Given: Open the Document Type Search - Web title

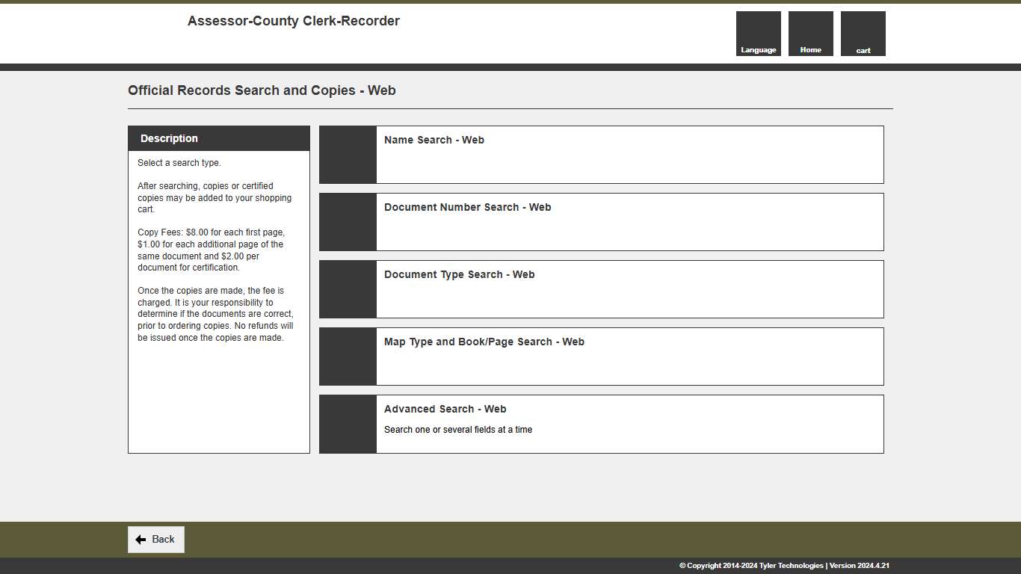Looking at the screenshot, I should coord(459,274).
